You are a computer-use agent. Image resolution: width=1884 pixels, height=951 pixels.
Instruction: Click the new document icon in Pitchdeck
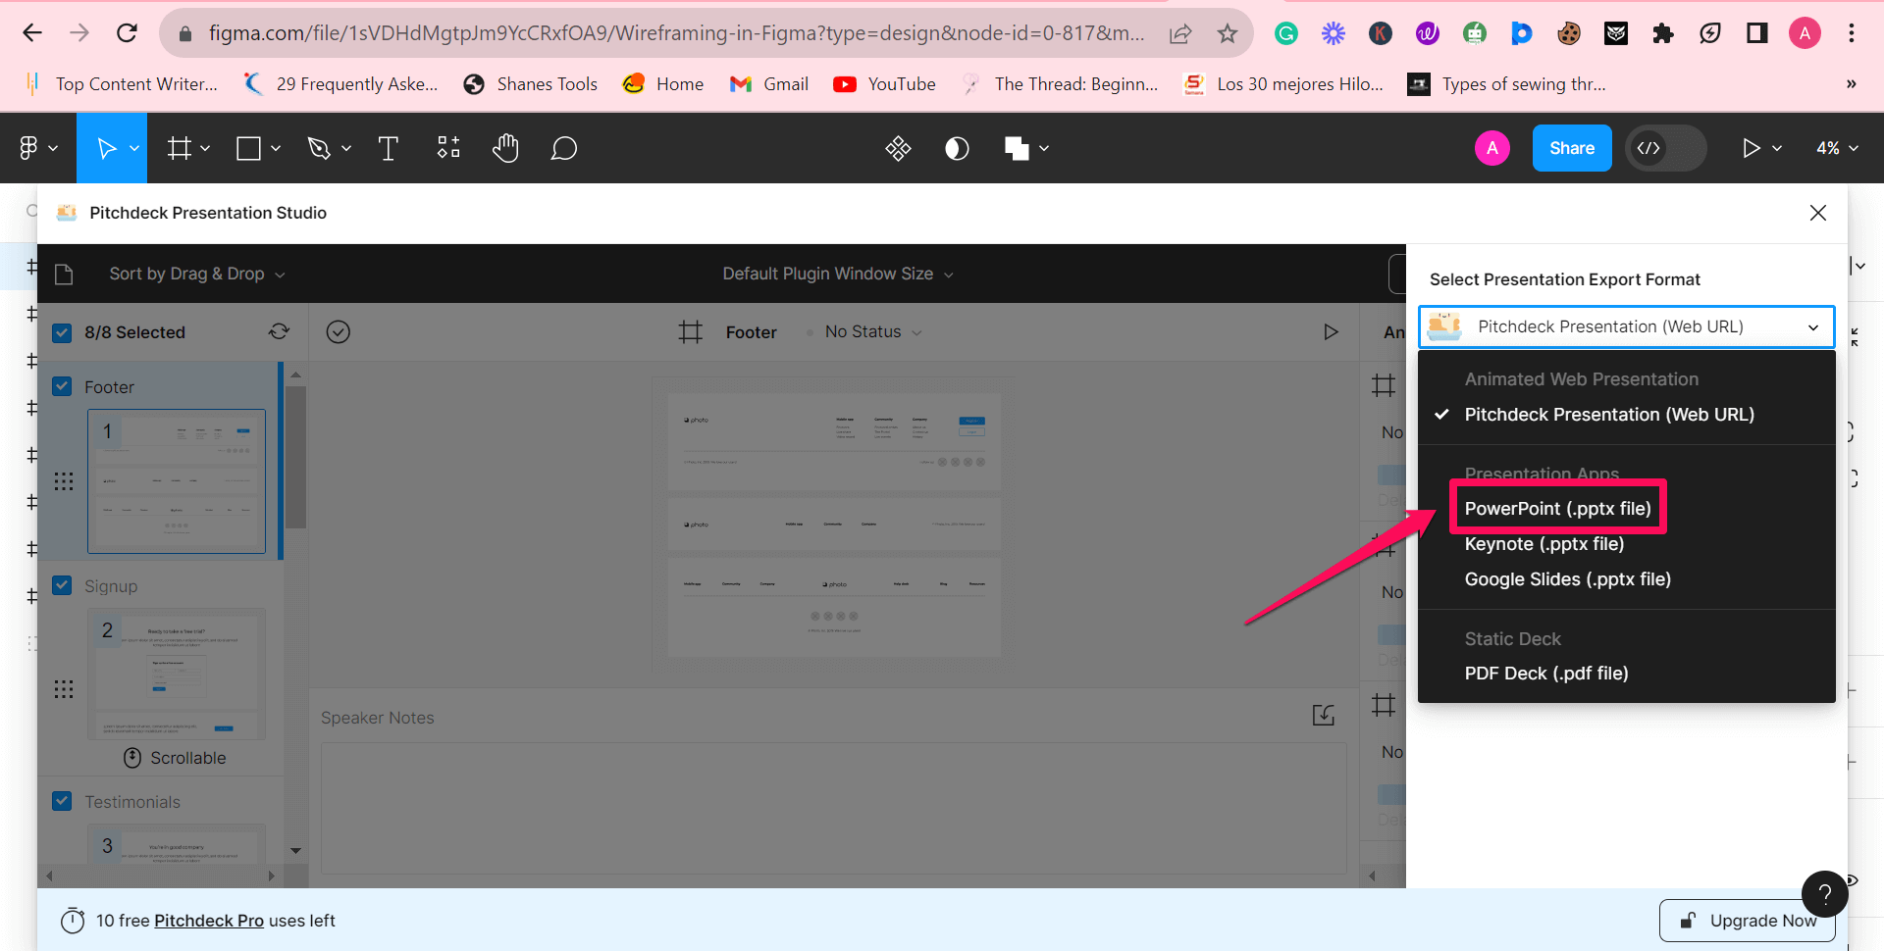64,274
